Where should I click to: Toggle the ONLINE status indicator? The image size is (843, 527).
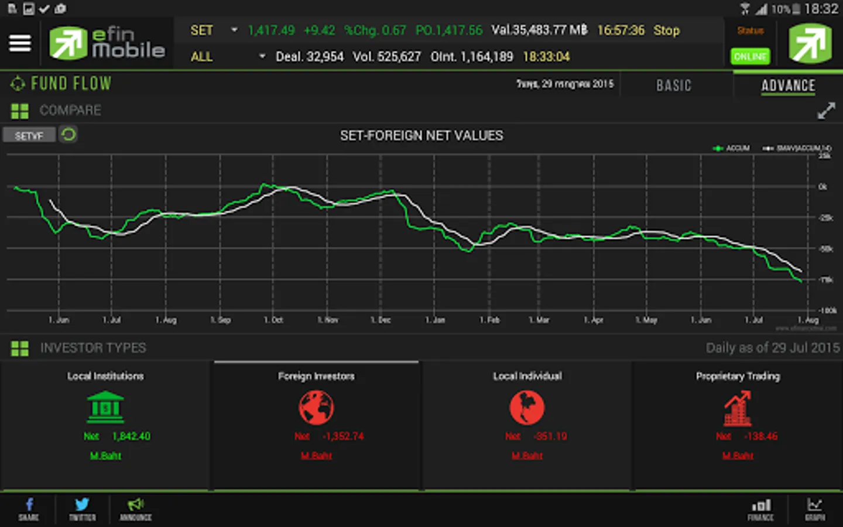(x=751, y=56)
